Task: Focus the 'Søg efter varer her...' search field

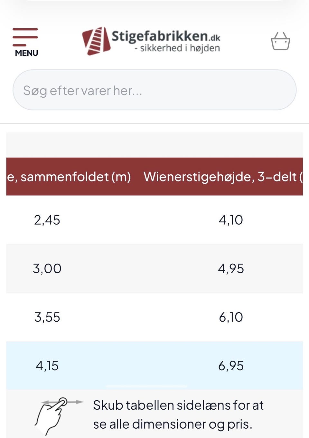Action: tap(154, 90)
